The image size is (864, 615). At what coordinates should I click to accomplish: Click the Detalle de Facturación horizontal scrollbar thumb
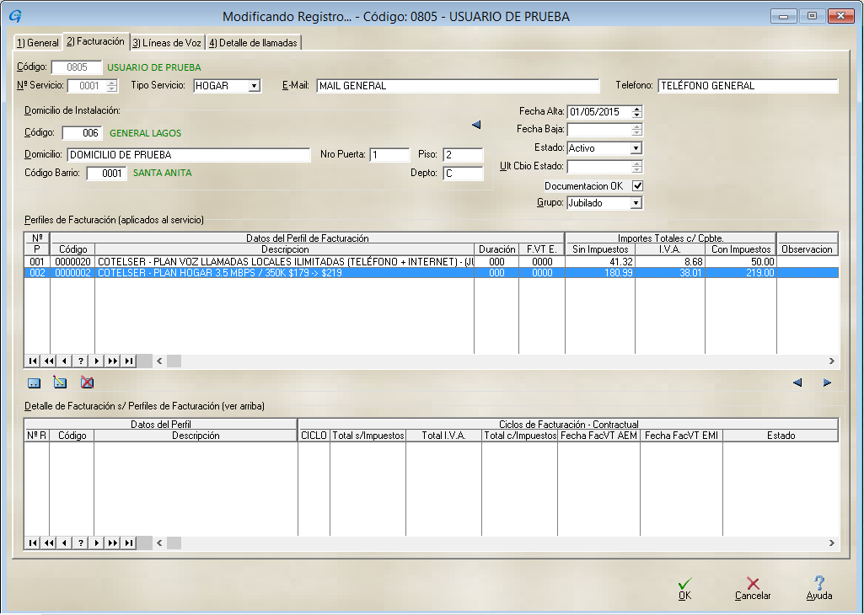point(174,543)
